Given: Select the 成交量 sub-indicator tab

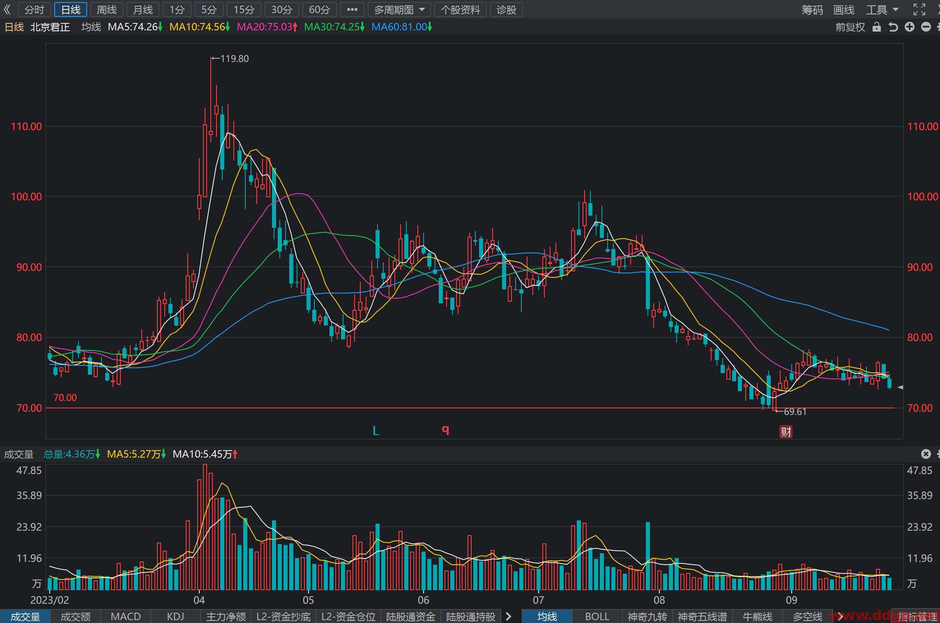Looking at the screenshot, I should pos(25,616).
